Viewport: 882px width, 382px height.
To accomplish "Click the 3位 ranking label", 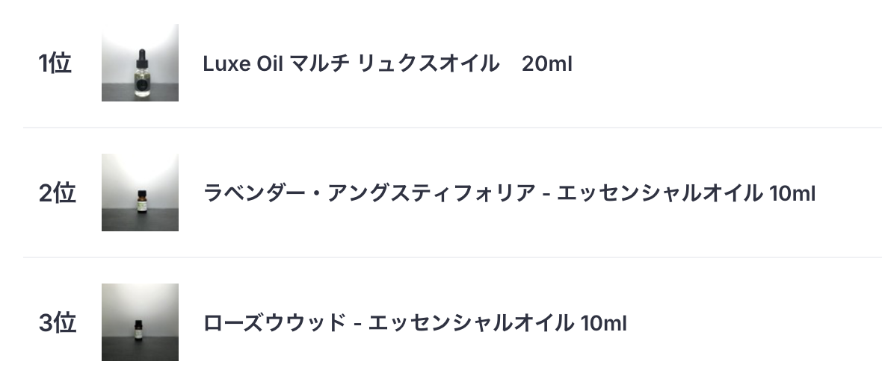I will [x=58, y=323].
